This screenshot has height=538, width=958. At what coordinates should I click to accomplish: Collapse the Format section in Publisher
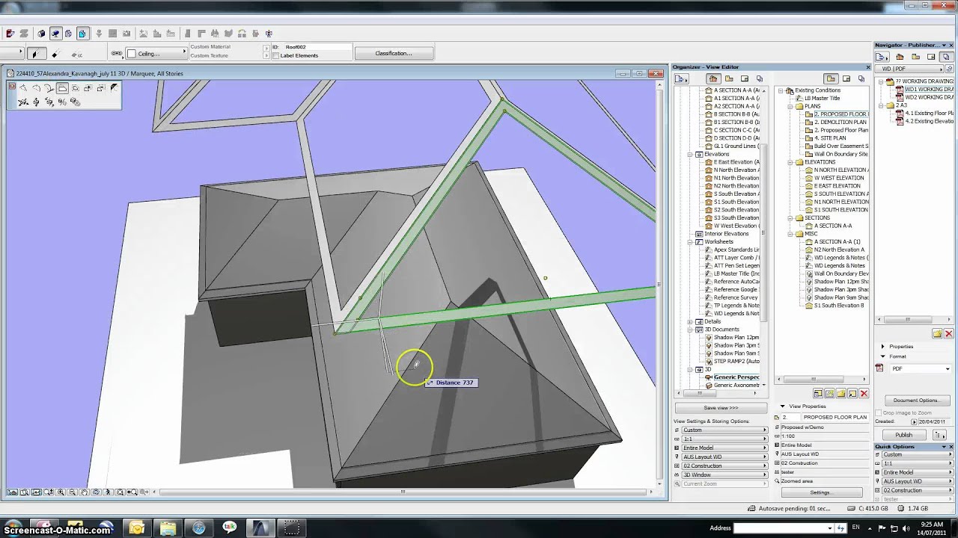tap(883, 356)
